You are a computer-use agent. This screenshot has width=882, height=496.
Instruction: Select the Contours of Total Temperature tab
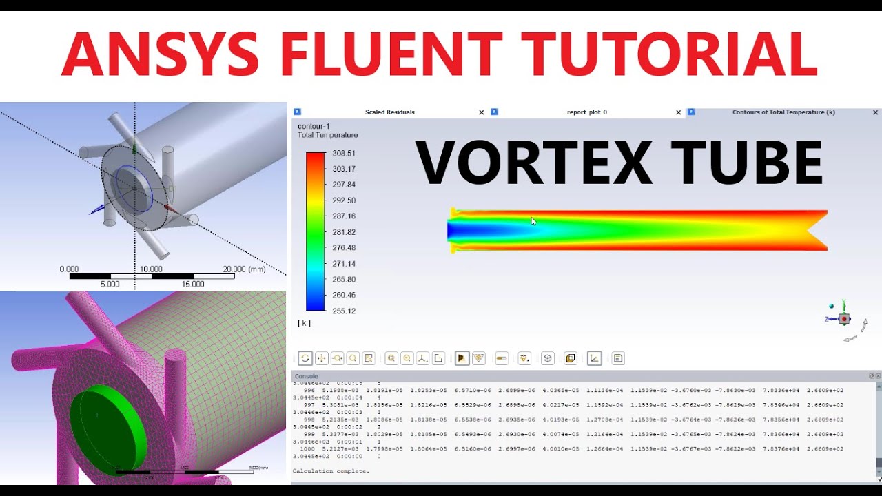783,112
